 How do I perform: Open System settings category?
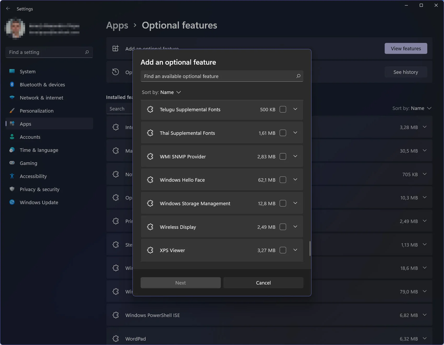click(49, 71)
